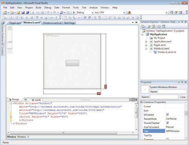Viewport: 189px width, 145px height.
Task: Click Refresh icon in Solution Explorer
Action: [x=153, y=26]
